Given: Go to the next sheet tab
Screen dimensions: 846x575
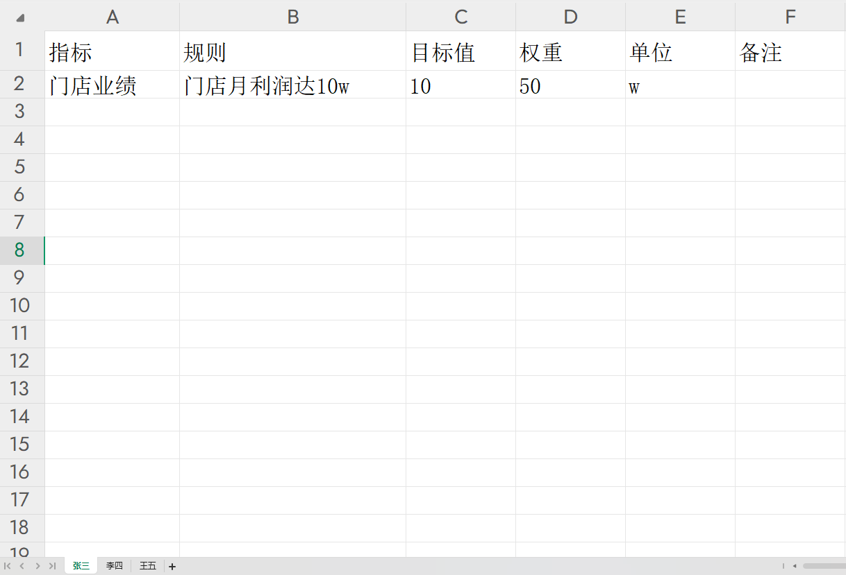Looking at the screenshot, I should [38, 566].
